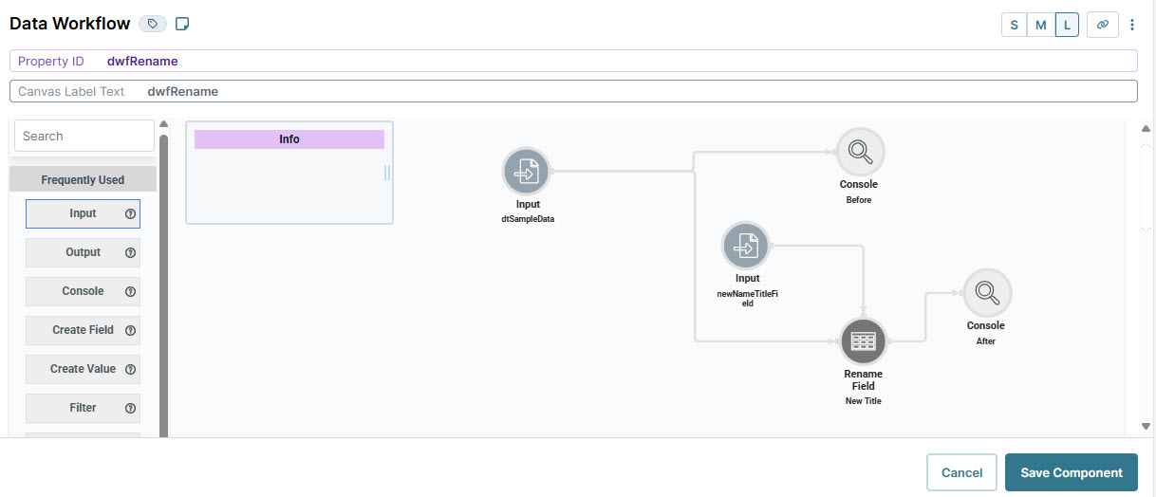Click the tag icon beside Data Workflow
This screenshot has height=497, width=1156.
[152, 24]
